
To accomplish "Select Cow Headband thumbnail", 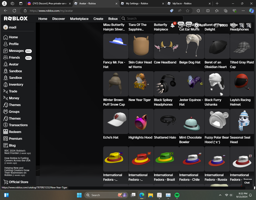I will point(166,46).
